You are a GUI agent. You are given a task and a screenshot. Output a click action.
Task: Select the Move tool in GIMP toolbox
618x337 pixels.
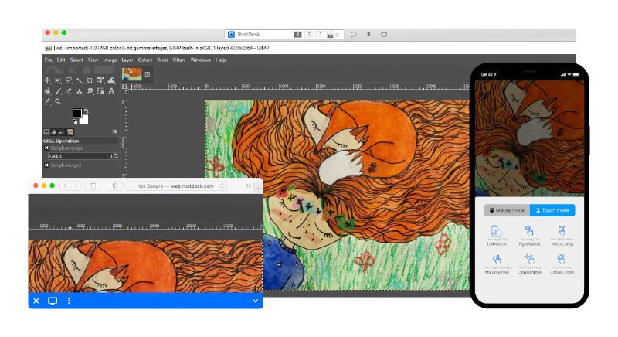[48, 80]
